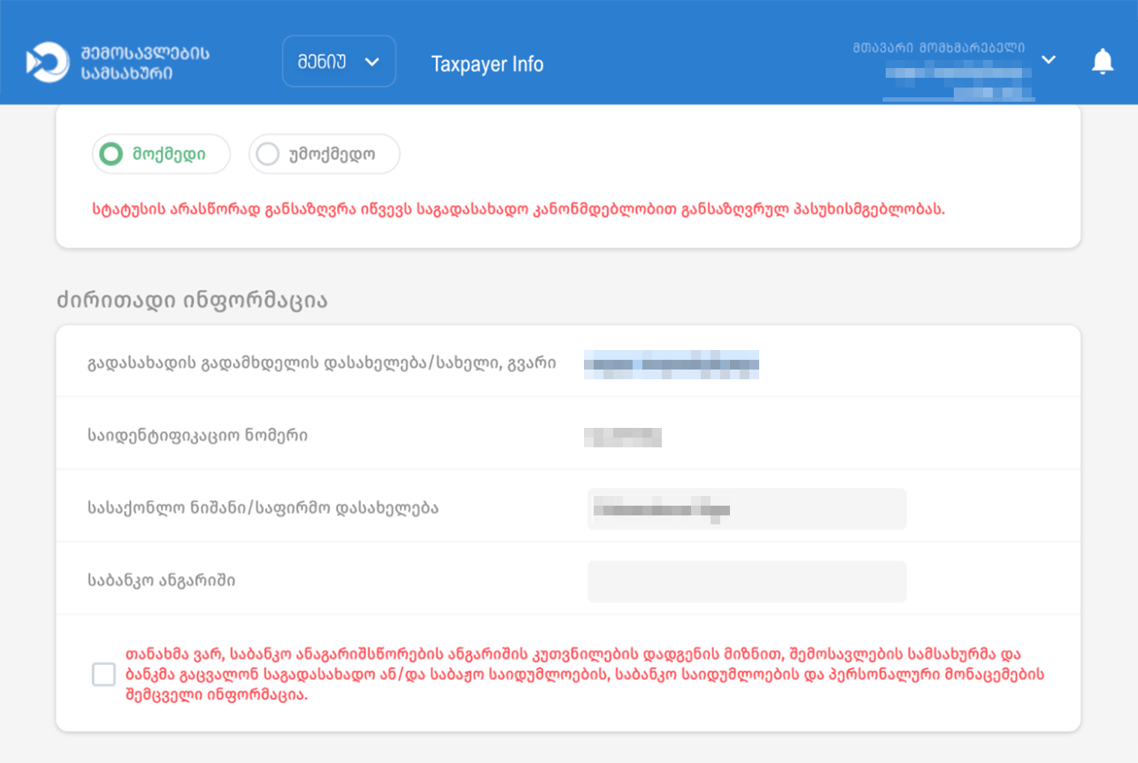
Task: Check the bank information consent checkbox
Action: pyautogui.click(x=104, y=674)
